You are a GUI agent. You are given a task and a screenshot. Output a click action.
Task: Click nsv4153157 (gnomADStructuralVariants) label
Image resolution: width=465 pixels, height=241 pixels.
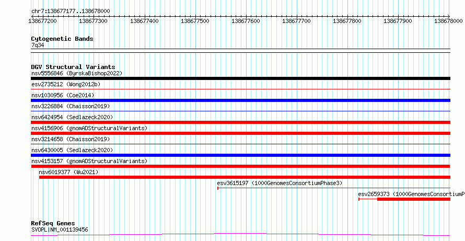pyautogui.click(x=89, y=161)
